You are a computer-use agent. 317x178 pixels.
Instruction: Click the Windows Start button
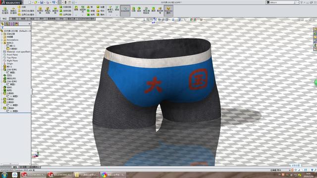[4, 175]
